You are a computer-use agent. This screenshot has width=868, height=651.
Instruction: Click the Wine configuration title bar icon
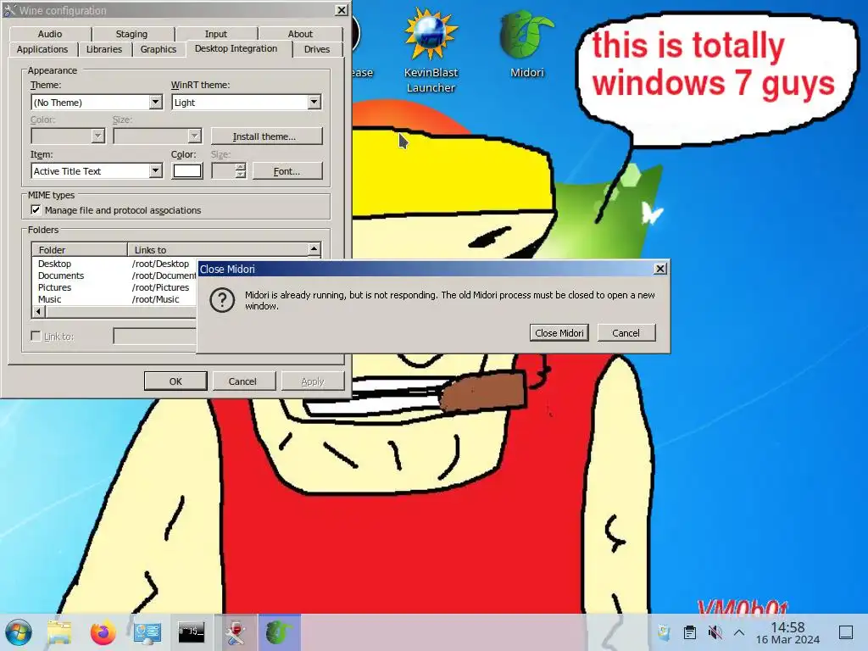pyautogui.click(x=9, y=10)
